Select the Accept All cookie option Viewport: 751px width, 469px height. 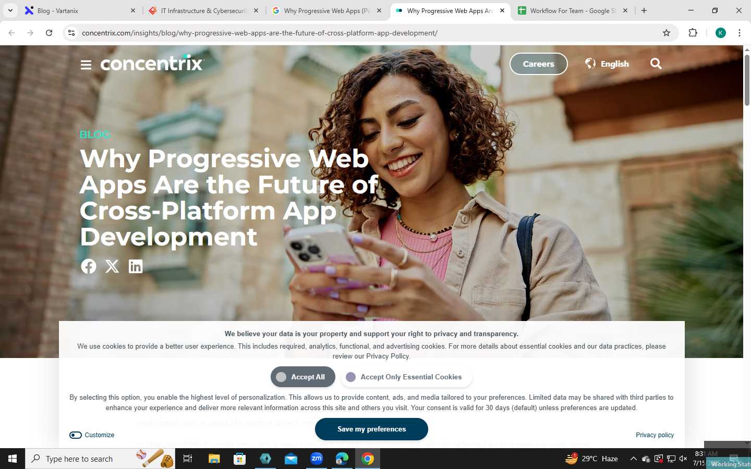302,377
